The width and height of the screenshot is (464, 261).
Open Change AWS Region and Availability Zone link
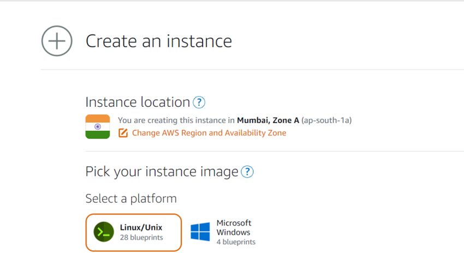(x=209, y=133)
